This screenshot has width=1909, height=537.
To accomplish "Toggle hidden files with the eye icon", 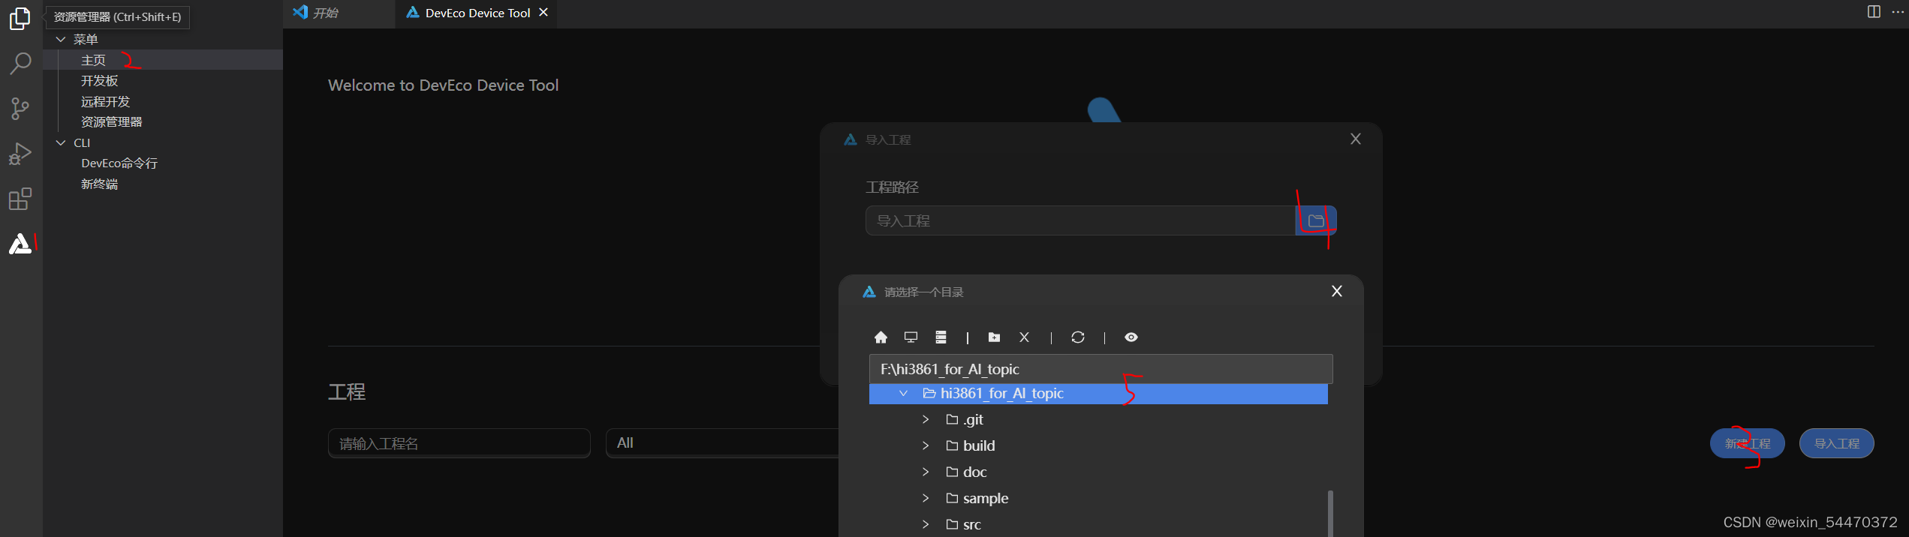I will [1131, 337].
